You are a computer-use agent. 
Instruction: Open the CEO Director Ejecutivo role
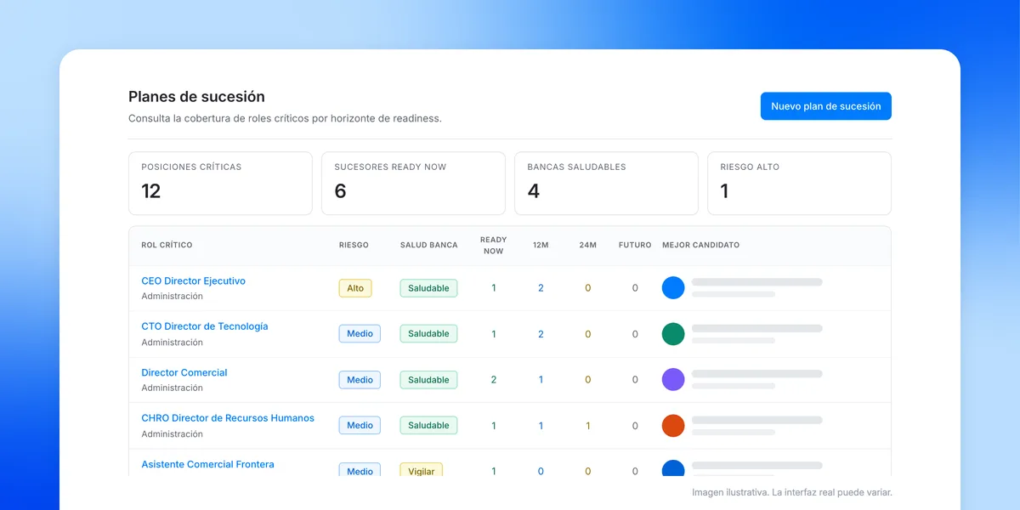tap(193, 280)
